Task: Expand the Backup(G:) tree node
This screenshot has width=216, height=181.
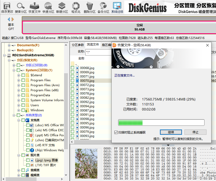Action: (x=9, y=50)
